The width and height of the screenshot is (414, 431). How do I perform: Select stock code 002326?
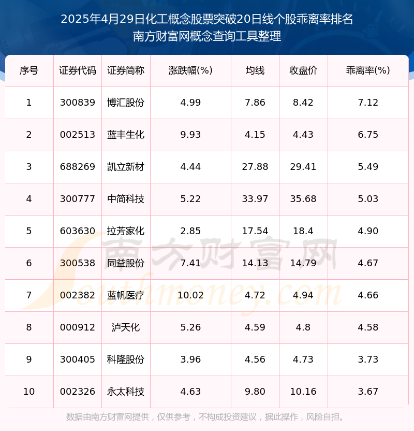[x=78, y=392]
